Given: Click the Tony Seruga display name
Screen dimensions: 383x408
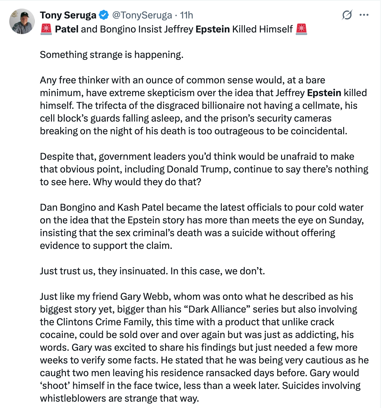Looking at the screenshot, I should point(68,15).
